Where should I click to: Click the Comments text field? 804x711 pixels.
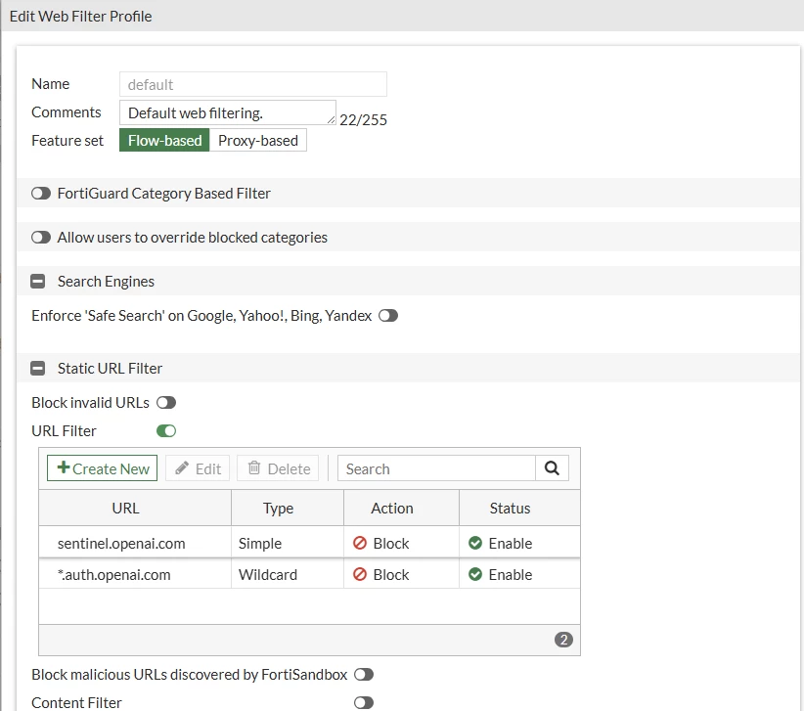click(228, 112)
